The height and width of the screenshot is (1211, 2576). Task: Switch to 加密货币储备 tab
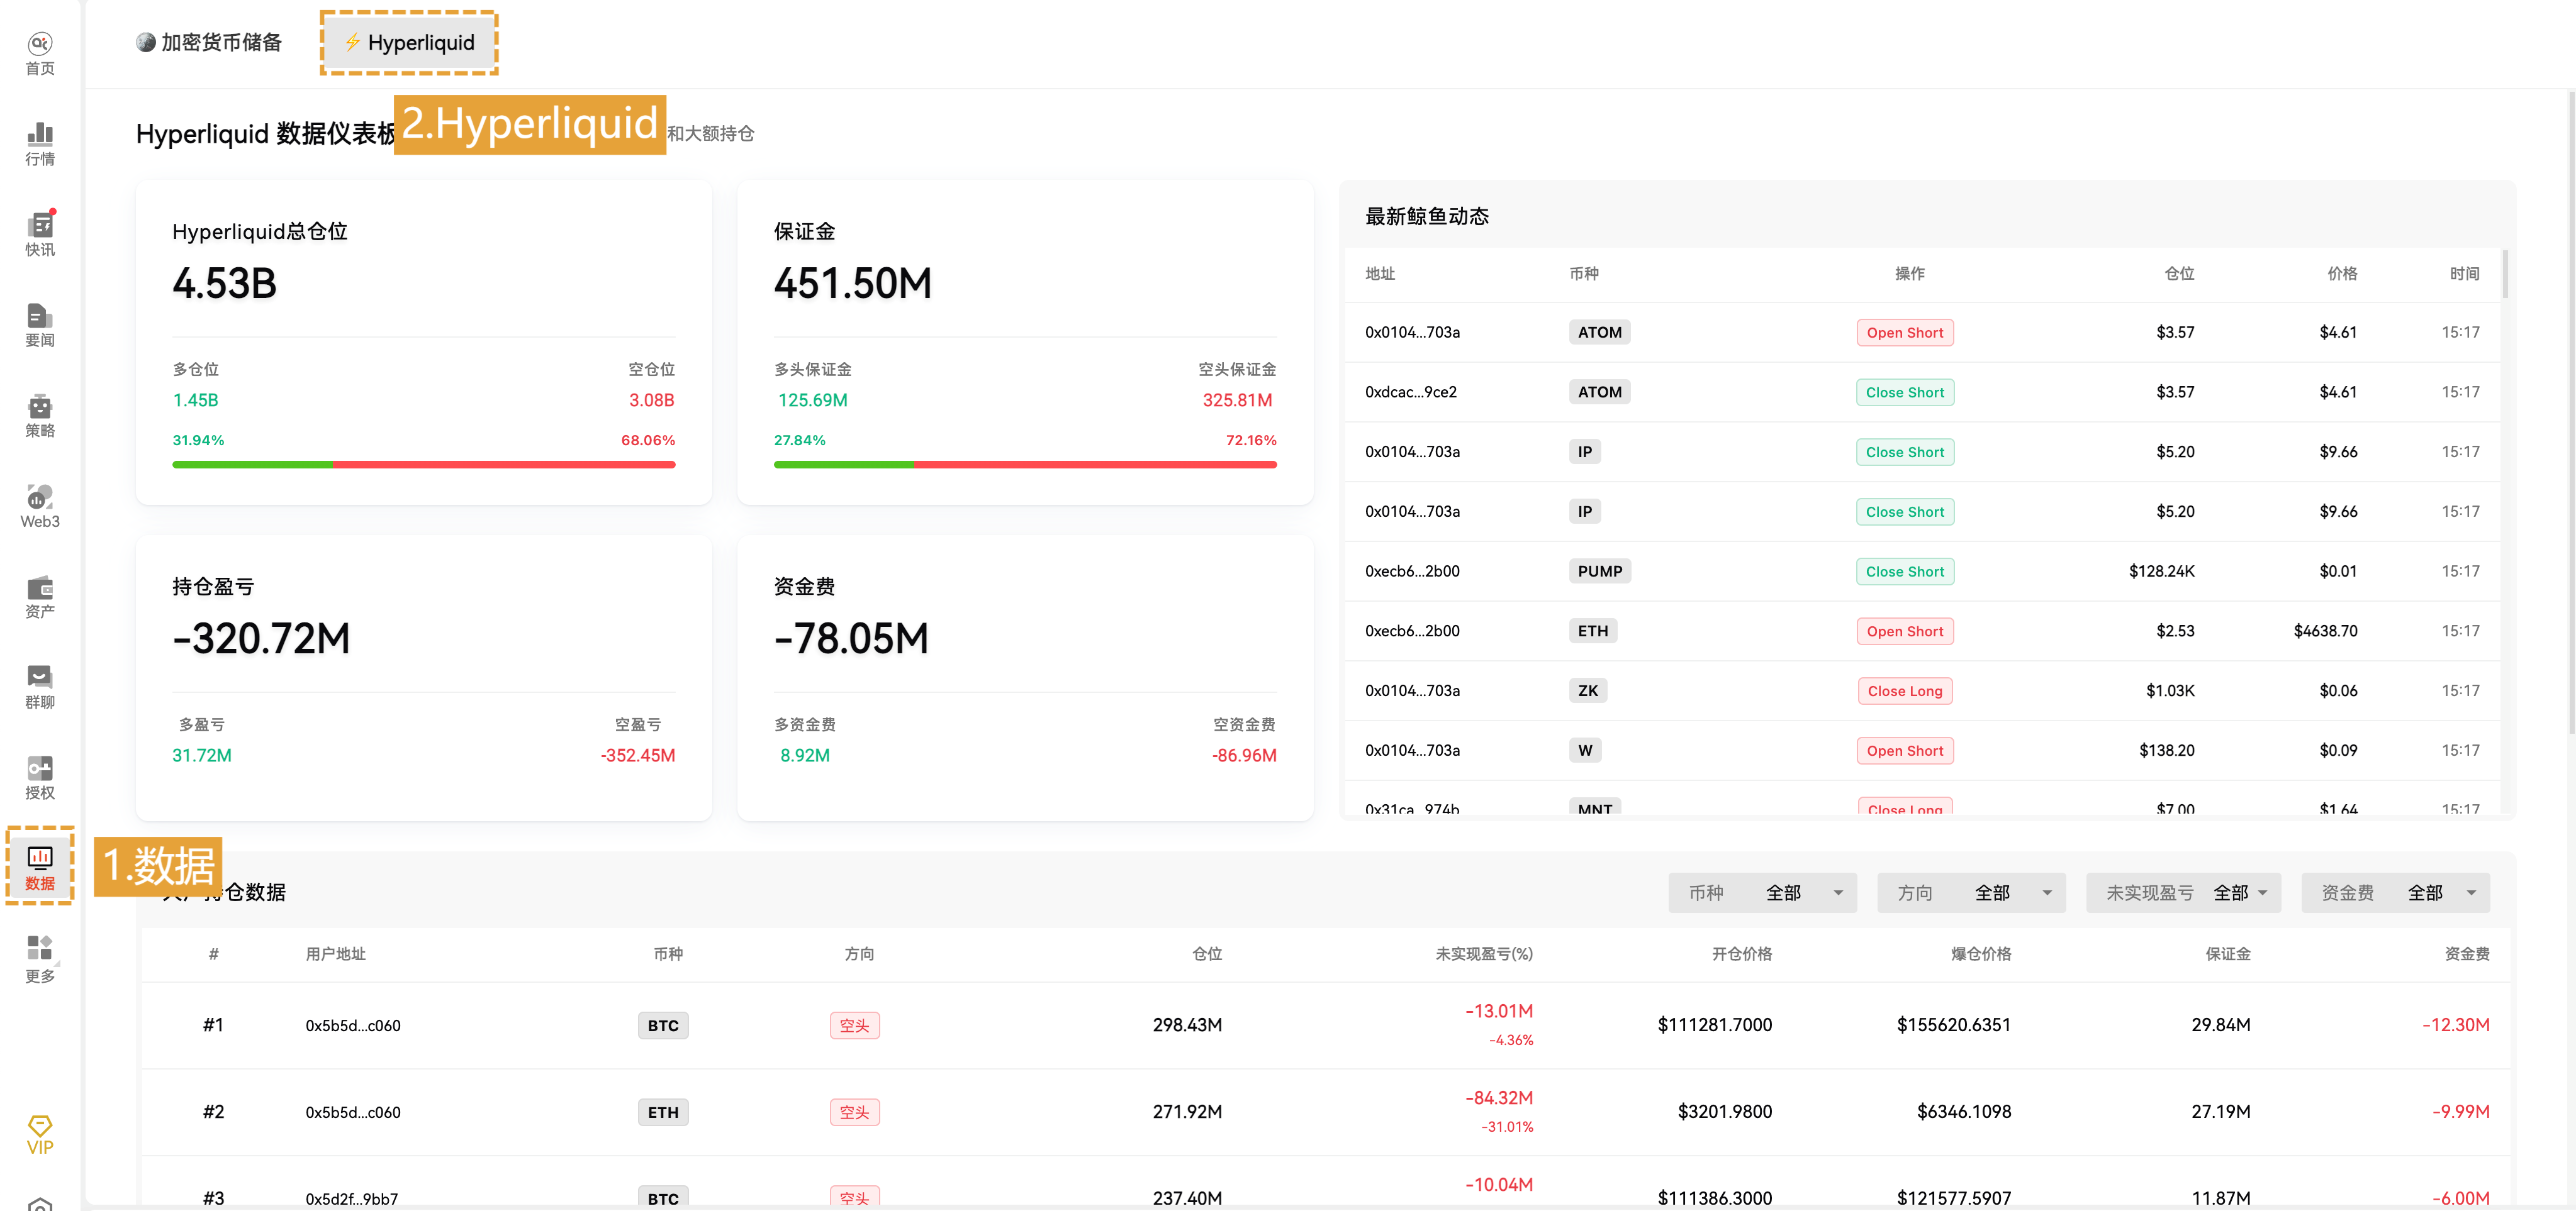[209, 42]
